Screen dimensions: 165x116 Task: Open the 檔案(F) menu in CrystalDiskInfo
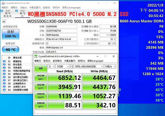[5, 7]
